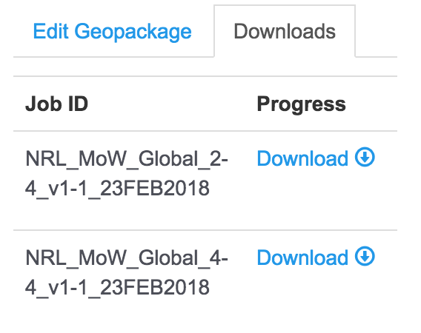Click the blue Edit Geopackage link
Image resolution: width=421 pixels, height=333 pixels.
[112, 32]
